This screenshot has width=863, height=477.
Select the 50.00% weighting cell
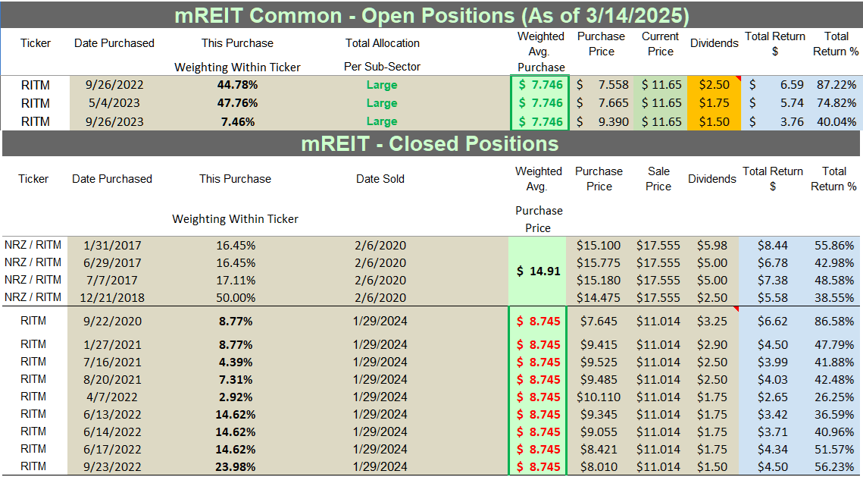[236, 297]
